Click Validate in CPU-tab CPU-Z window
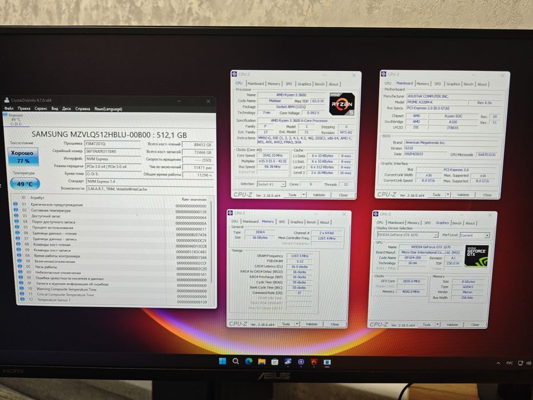Viewport: 533px width, 400px height. (319, 195)
